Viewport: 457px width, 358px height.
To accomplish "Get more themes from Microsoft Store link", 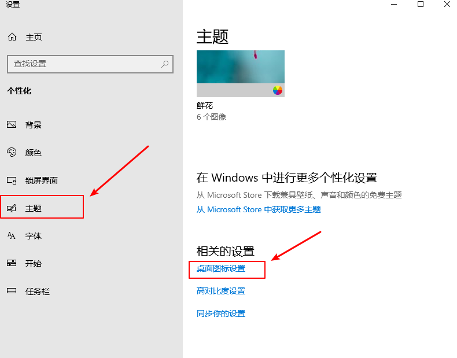I will click(259, 209).
